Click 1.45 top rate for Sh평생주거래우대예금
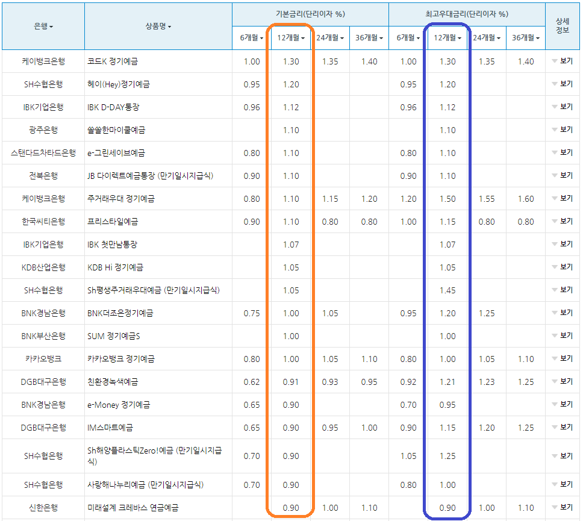 447,290
